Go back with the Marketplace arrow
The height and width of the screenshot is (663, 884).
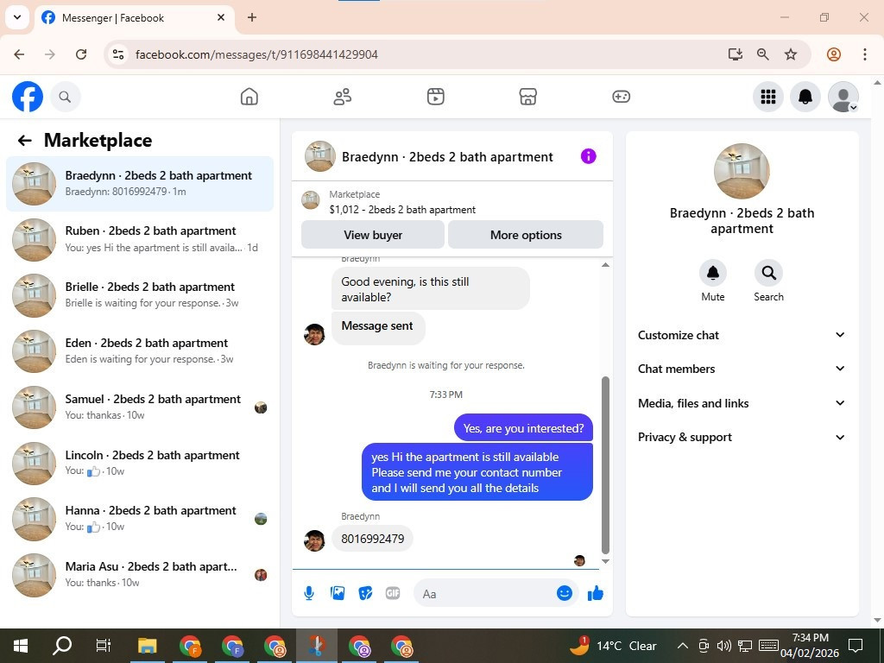click(x=24, y=141)
